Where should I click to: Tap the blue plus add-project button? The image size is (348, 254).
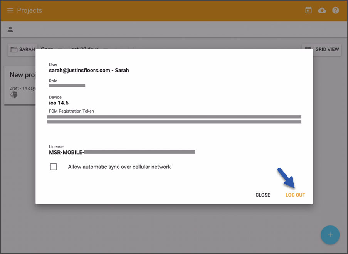tap(330, 235)
